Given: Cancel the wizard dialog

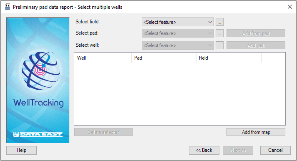Looking at the screenshot, I should coord(275,150).
